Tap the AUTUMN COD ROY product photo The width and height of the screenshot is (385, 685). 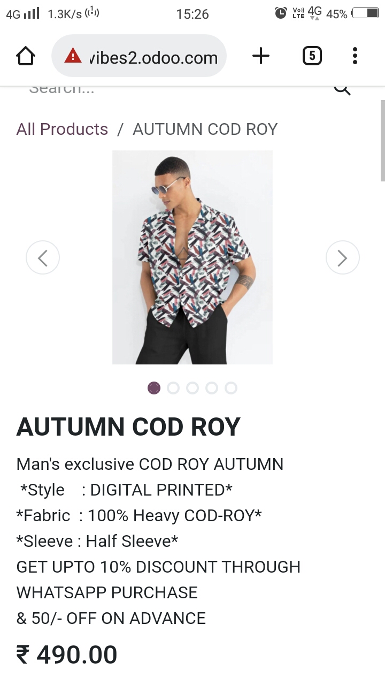click(192, 257)
